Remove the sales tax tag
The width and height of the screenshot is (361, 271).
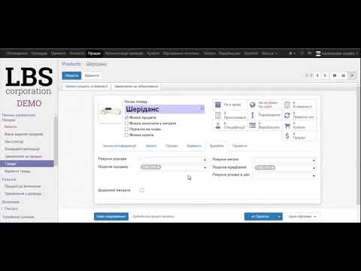point(159,167)
